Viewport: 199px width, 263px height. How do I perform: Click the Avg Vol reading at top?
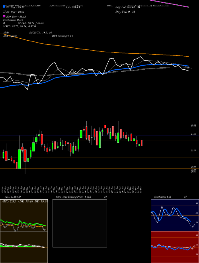[x=128, y=7]
